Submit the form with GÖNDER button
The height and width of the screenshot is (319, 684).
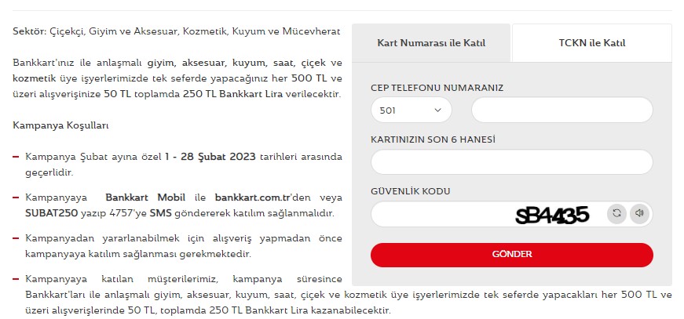point(512,255)
